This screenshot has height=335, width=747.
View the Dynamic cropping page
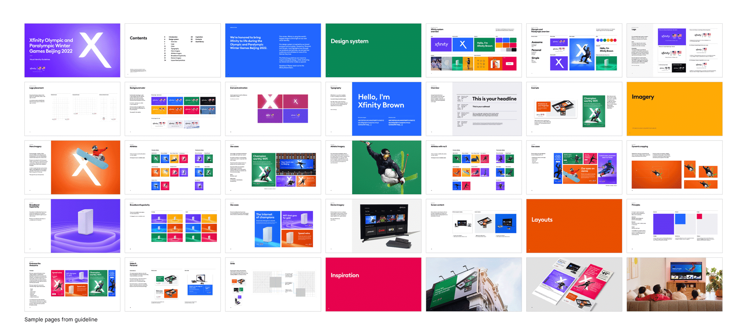pos(674,167)
